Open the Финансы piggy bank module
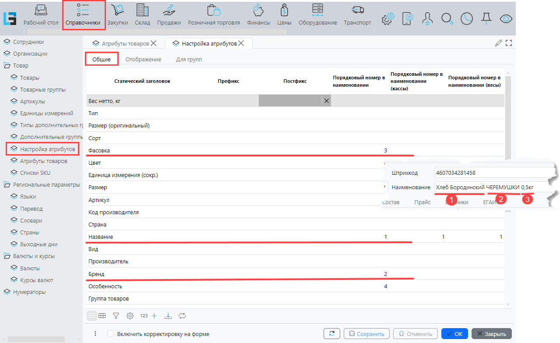The image size is (560, 343). 258,15
